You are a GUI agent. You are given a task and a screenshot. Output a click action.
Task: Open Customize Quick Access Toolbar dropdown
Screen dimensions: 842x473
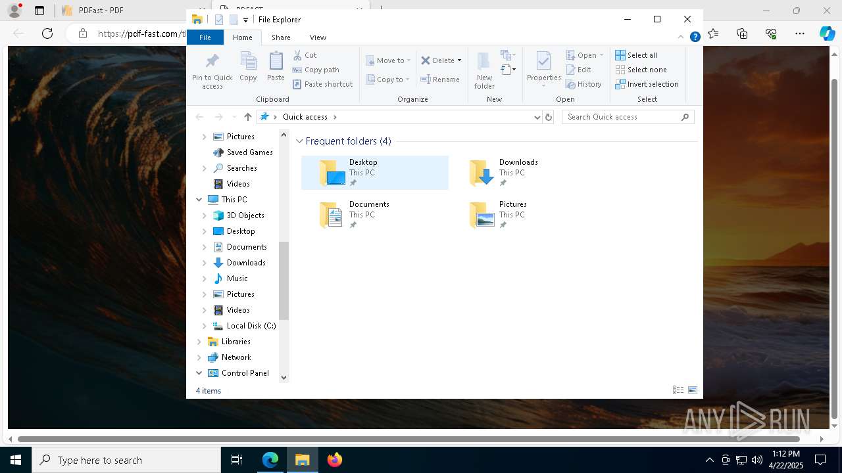[x=245, y=20]
